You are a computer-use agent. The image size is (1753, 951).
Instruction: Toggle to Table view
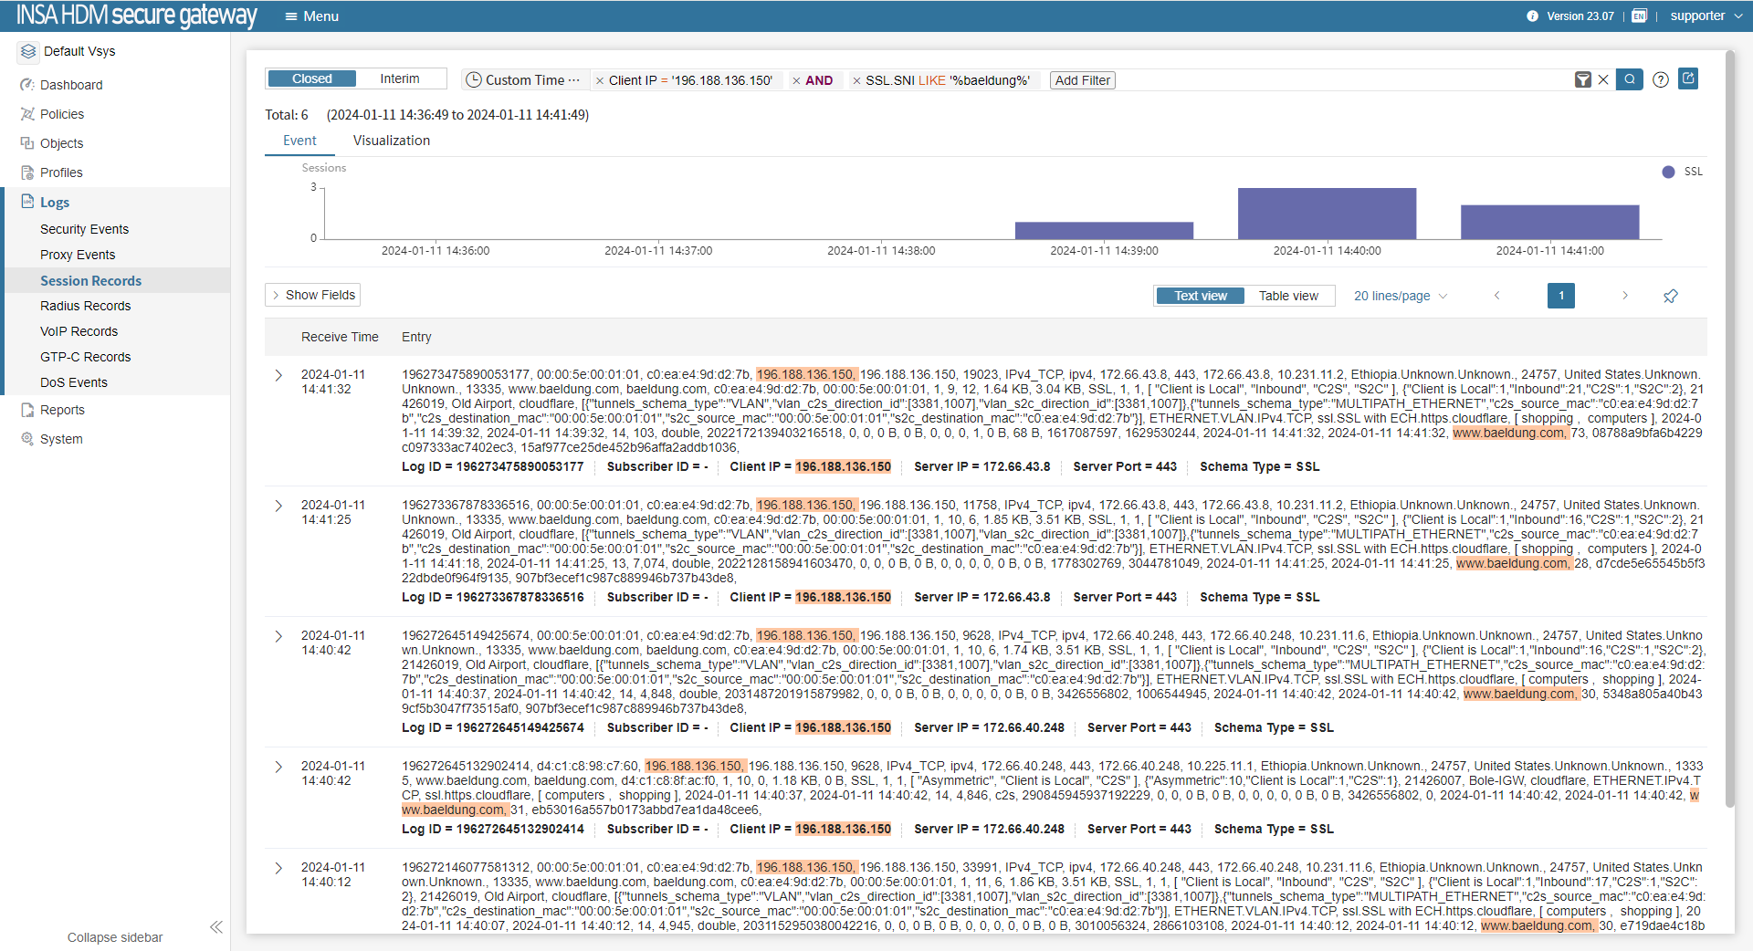click(x=1287, y=296)
